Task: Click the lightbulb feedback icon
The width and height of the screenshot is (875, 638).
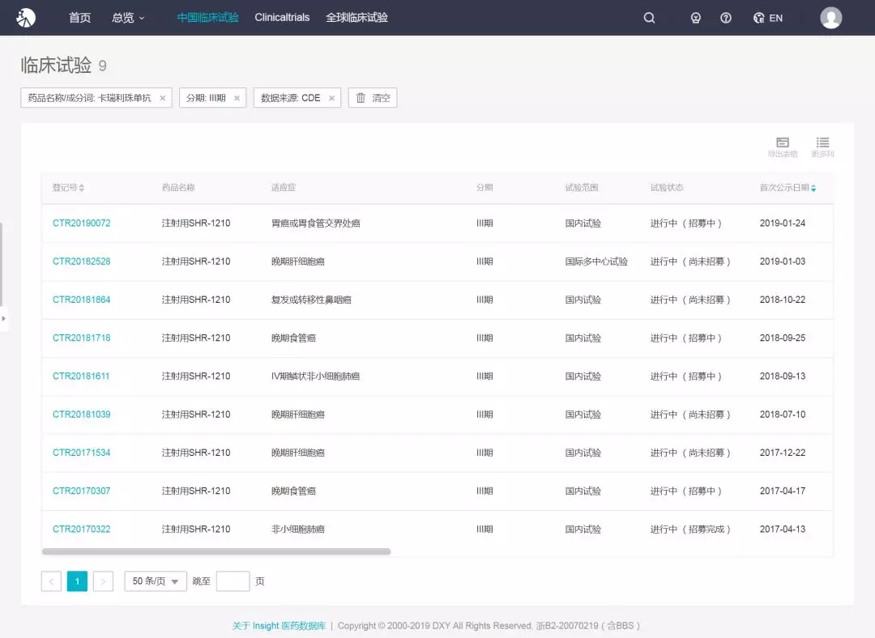Action: click(695, 18)
